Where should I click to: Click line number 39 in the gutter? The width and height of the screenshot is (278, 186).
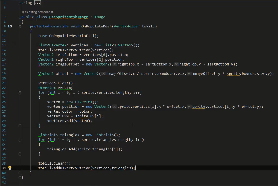pyautogui.click(x=4, y=168)
